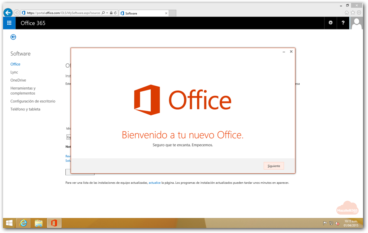Switch to the Software browser tab
This screenshot has width=368, height=233.
[144, 13]
